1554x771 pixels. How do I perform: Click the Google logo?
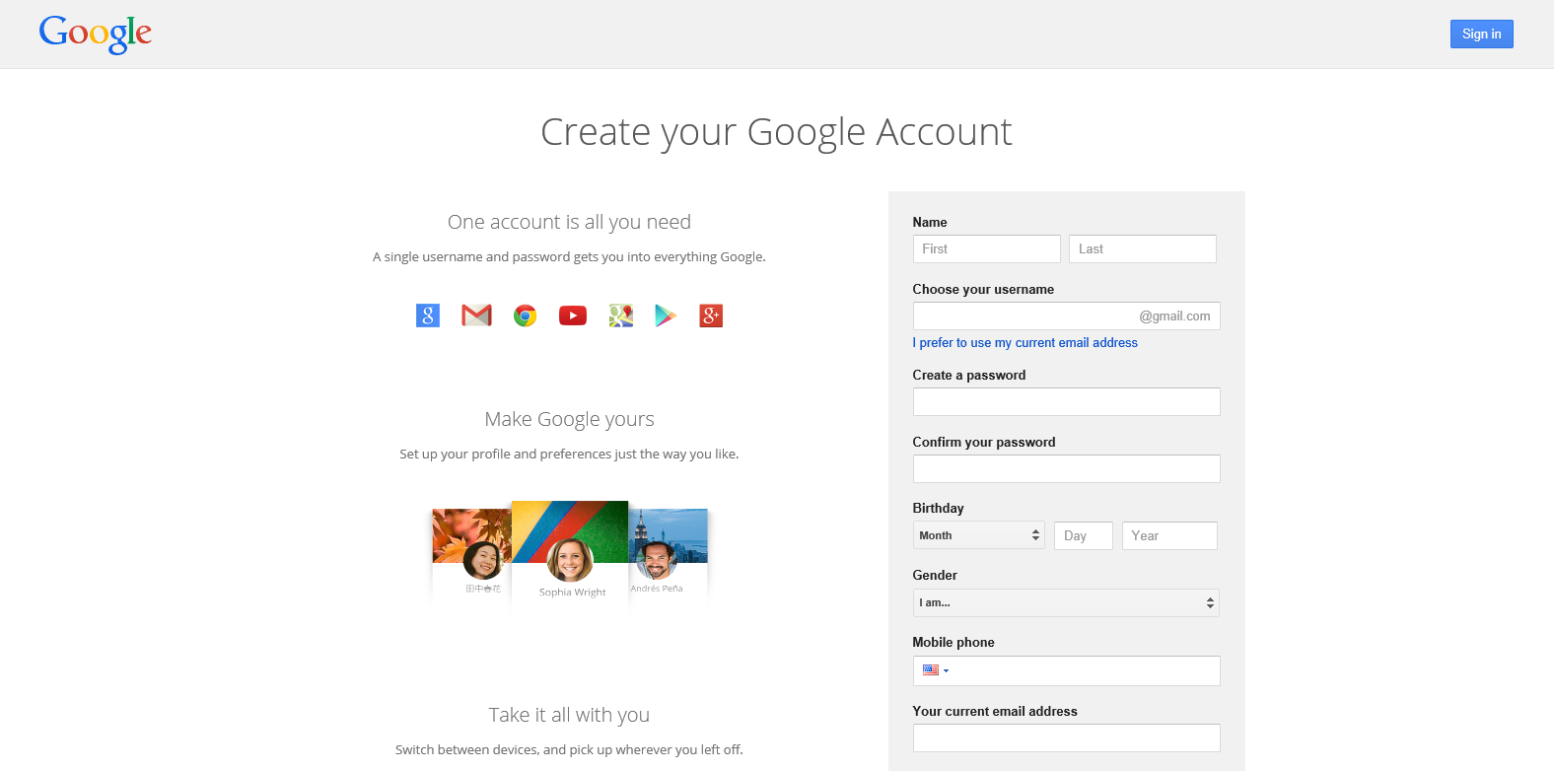pos(96,35)
